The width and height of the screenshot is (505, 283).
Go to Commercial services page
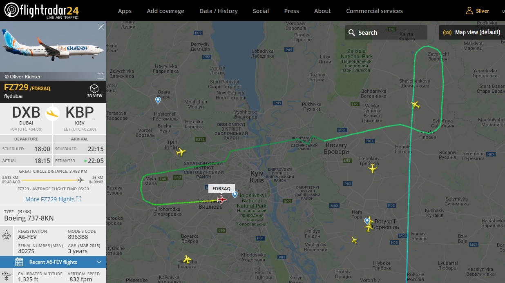coord(374,11)
